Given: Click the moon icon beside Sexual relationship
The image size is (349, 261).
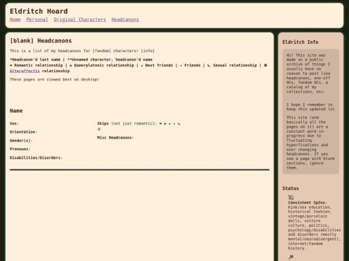Looking at the screenshot, I should (x=209, y=65).
